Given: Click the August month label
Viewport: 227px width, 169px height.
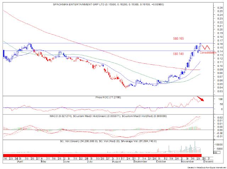Looking at the screenshot, I should (117, 162).
